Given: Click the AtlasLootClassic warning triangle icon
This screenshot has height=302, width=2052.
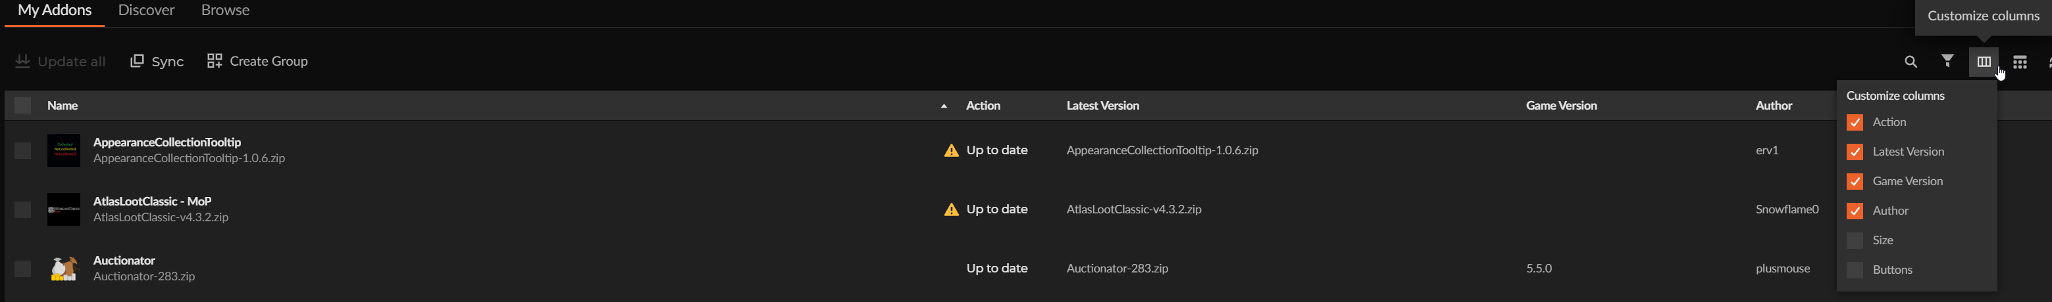Looking at the screenshot, I should coord(951,210).
